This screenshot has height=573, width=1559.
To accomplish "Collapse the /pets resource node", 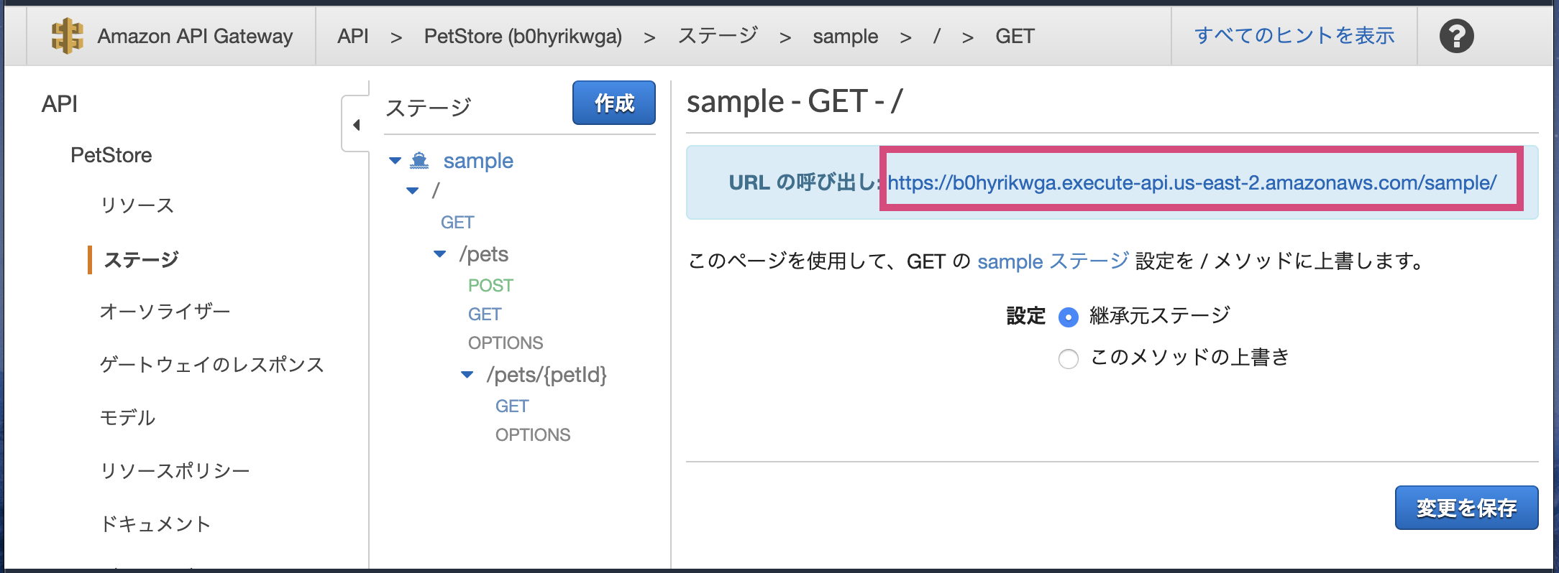I will tap(439, 254).
